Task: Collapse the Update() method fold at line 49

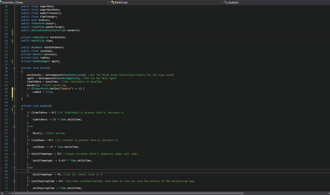Action: click(x=14, y=106)
